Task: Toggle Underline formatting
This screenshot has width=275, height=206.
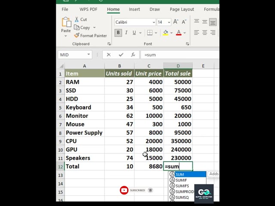Action: [x=134, y=33]
